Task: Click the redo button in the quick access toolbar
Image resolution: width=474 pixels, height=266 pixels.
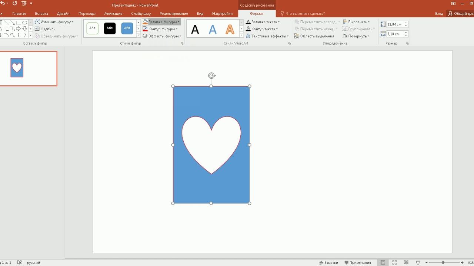Action: tap(15, 3)
